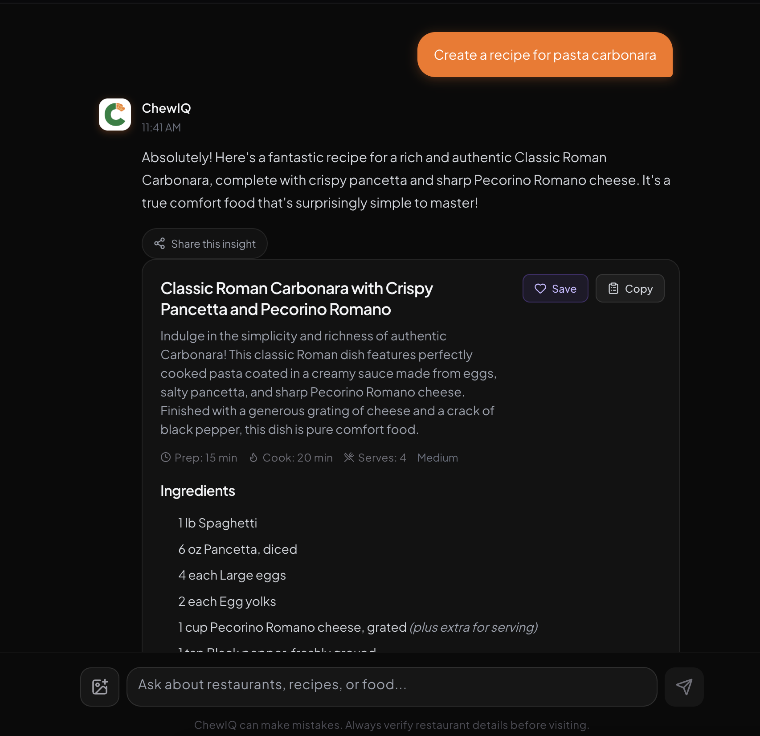
Task: Toggle Save to favorite the carbonara recipe
Action: click(555, 288)
